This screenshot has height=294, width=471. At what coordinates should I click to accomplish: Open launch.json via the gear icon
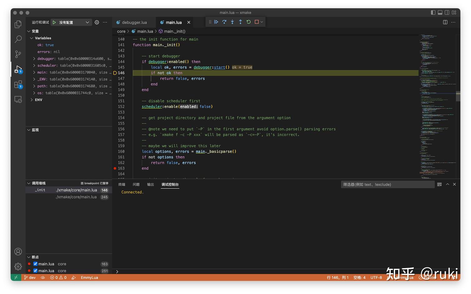coord(97,22)
